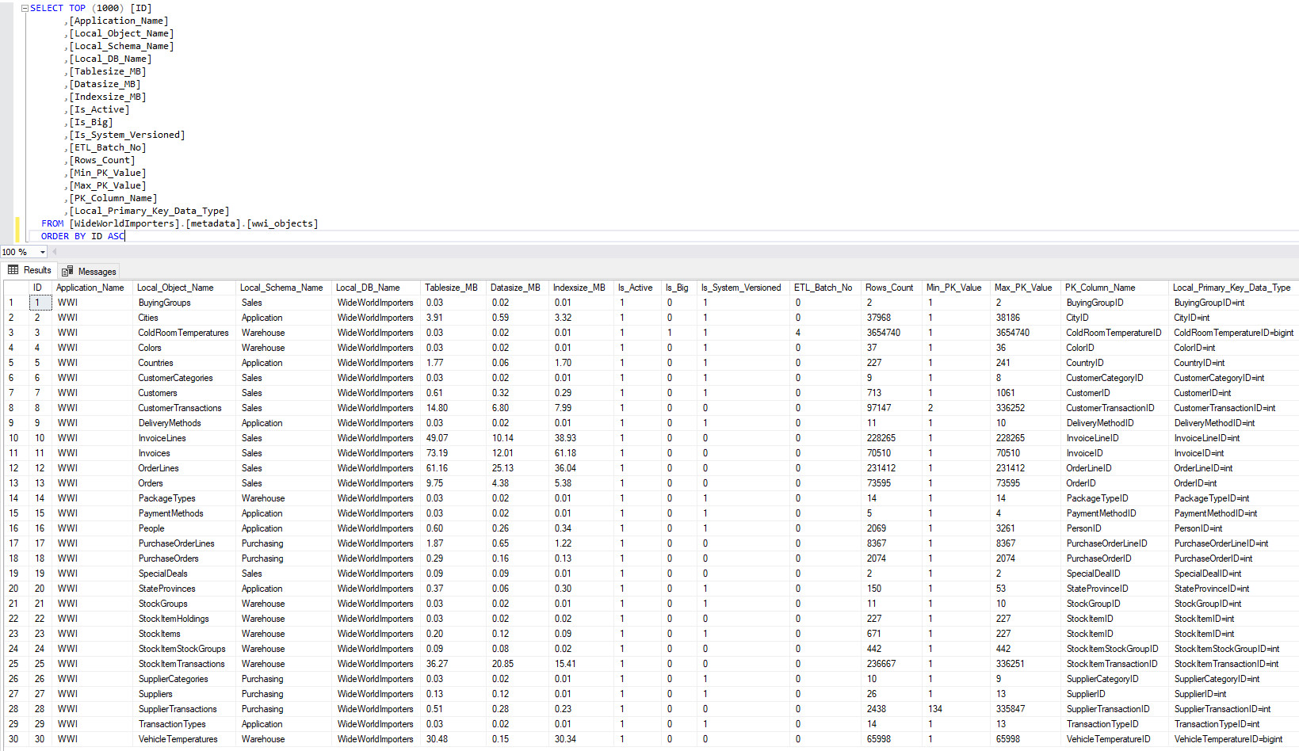Viewport: 1299px width, 751px height.
Task: Open the 100 % zoom dropdown
Action: click(x=42, y=252)
